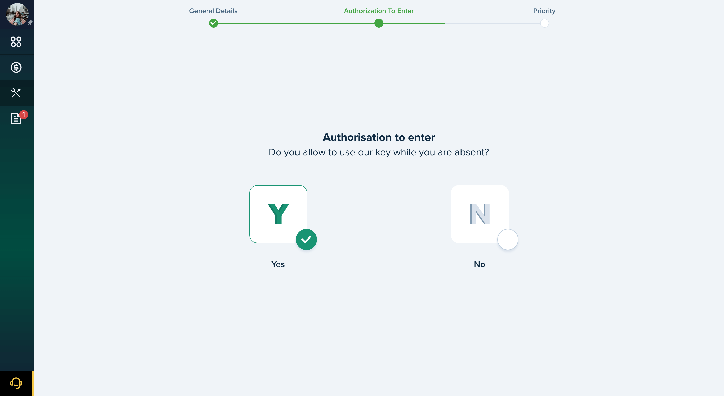Viewport: 724px width, 396px height.
Task: Choose the N card option
Action: [x=480, y=214]
